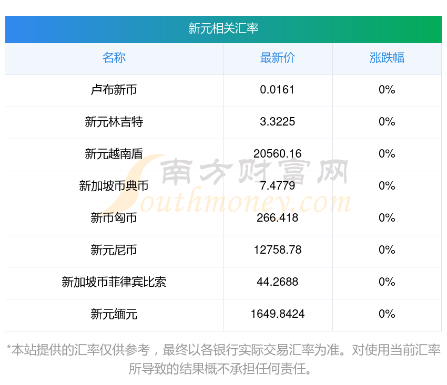447x385 pixels.
Task: Click the 0% change for 新元林吉特
Action: point(387,122)
